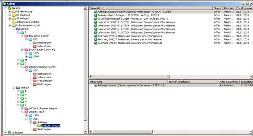Click the tree panel scroll-down arrow
This screenshot has height=136, width=253.
(x=85, y=132)
